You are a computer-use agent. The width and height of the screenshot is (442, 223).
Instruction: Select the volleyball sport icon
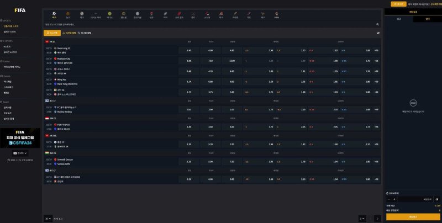(x=82, y=13)
